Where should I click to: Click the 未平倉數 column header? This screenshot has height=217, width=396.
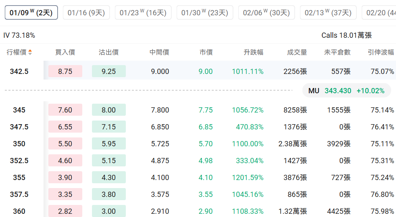pos(337,52)
